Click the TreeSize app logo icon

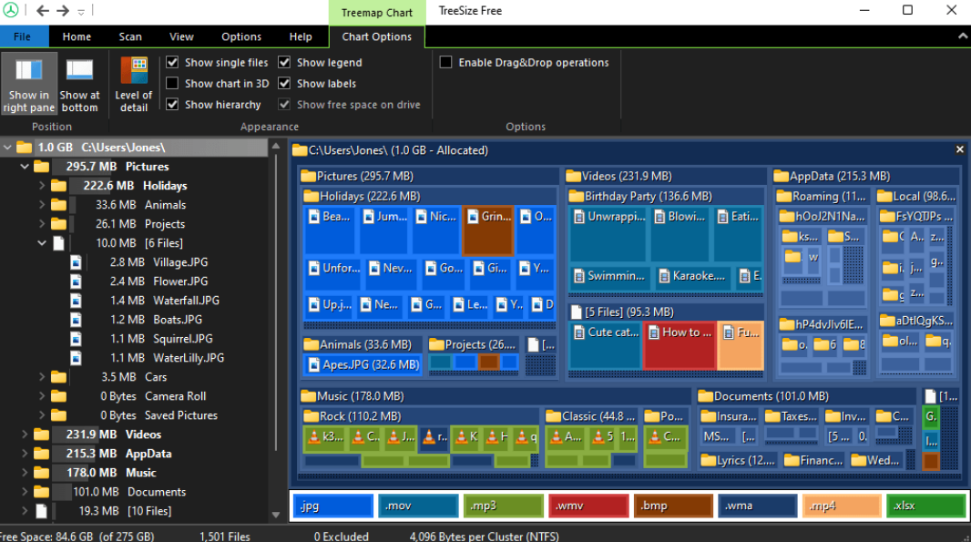pos(11,10)
